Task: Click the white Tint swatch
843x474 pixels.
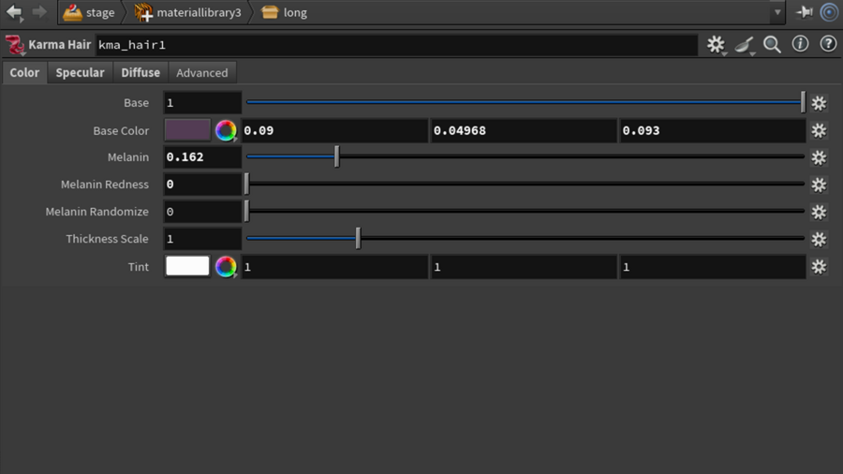Action: (x=187, y=266)
